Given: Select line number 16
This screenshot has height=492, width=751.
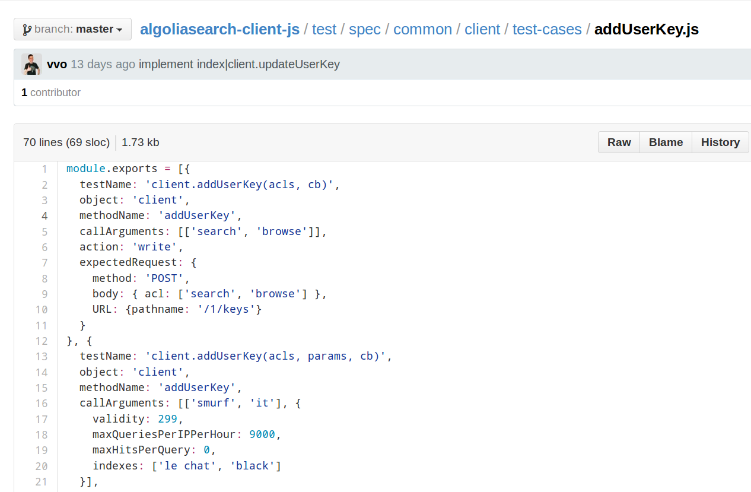Looking at the screenshot, I should click(x=42, y=404).
